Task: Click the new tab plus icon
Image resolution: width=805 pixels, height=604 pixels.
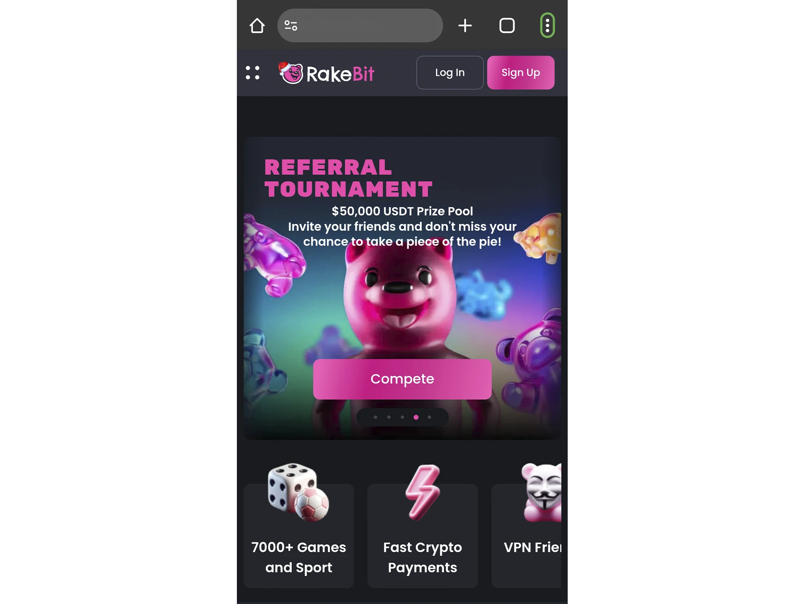Action: [464, 26]
